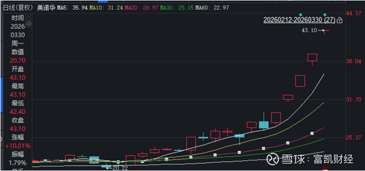Click the 数值 value 20.70
This screenshot has height=171, width=365.
18,61
